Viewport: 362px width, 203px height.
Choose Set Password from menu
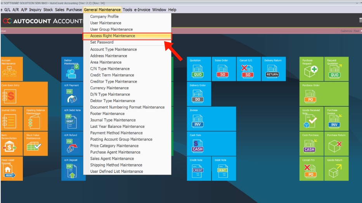(127, 42)
